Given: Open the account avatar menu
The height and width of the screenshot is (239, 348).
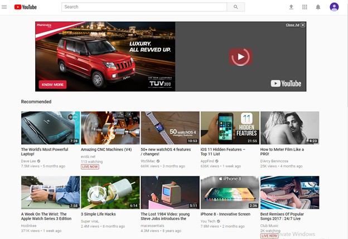Looking at the screenshot, I should (334, 7).
